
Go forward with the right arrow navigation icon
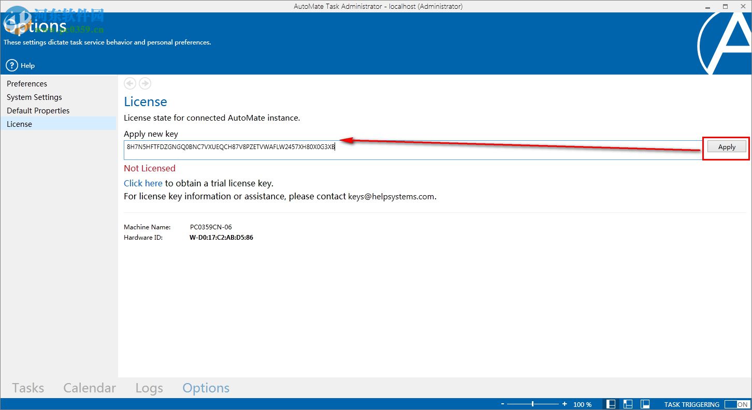(145, 83)
